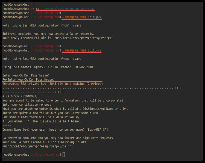Click the 'Your newly created PKI dir' line
Viewport: 205px width, 163px height.
[57, 38]
